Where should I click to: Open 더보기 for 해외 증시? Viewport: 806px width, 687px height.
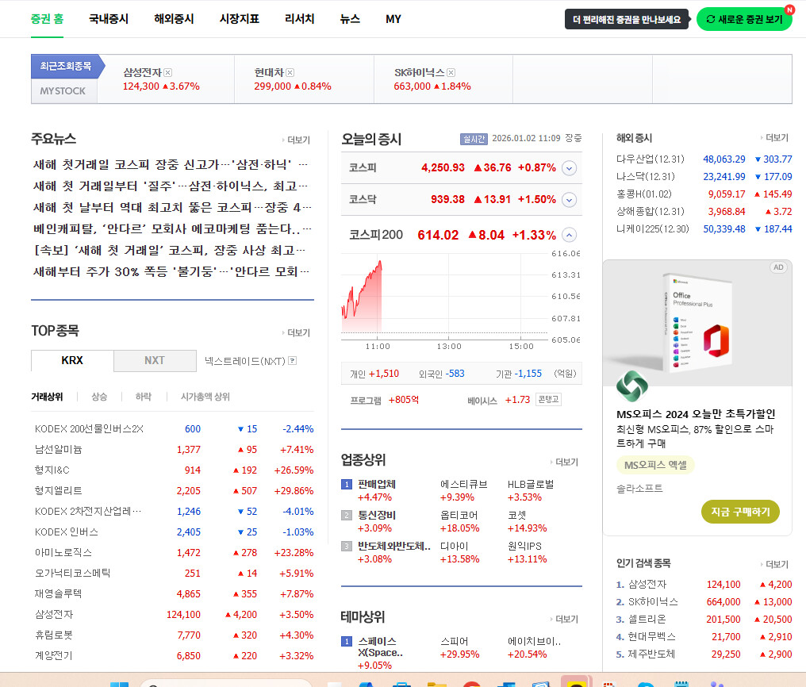[x=774, y=137]
